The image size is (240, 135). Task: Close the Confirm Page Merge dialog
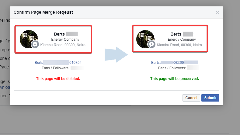pyautogui.click(x=217, y=12)
